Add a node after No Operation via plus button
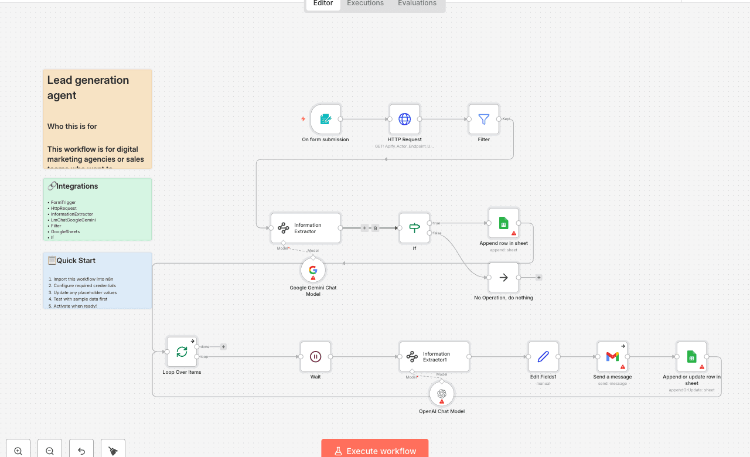The image size is (750, 457). click(x=538, y=277)
